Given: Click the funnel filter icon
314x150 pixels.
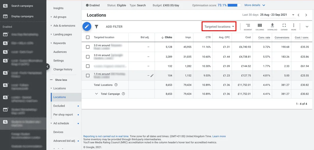Looking at the screenshot, I should pyautogui.click(x=96, y=27).
